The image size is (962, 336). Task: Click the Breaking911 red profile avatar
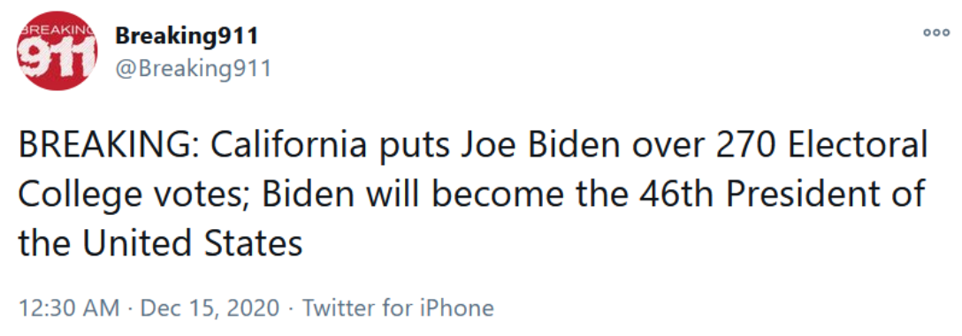[x=57, y=50]
